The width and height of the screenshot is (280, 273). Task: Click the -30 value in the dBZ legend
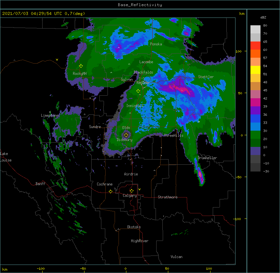266,171
